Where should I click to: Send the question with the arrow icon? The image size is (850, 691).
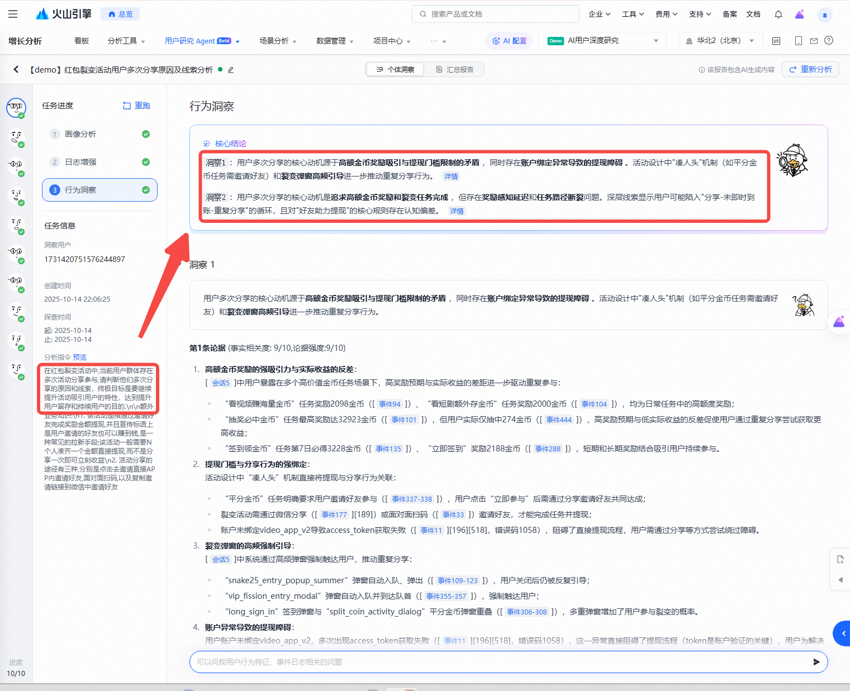tap(816, 662)
